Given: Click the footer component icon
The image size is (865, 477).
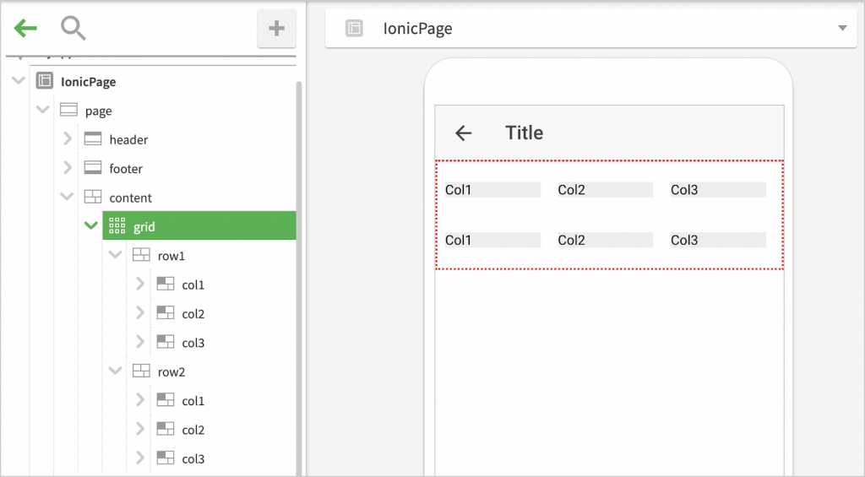Looking at the screenshot, I should tap(93, 169).
